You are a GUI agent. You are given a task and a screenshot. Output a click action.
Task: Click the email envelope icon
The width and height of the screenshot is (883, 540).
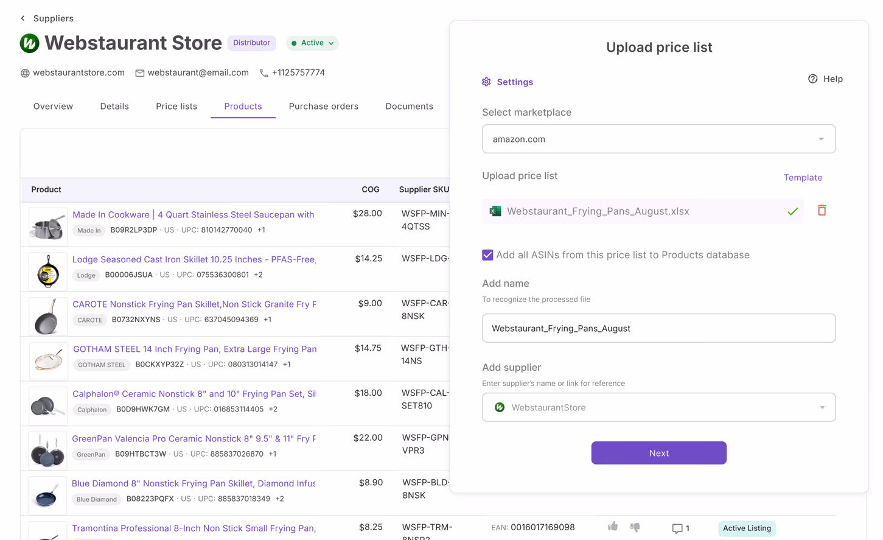click(140, 73)
